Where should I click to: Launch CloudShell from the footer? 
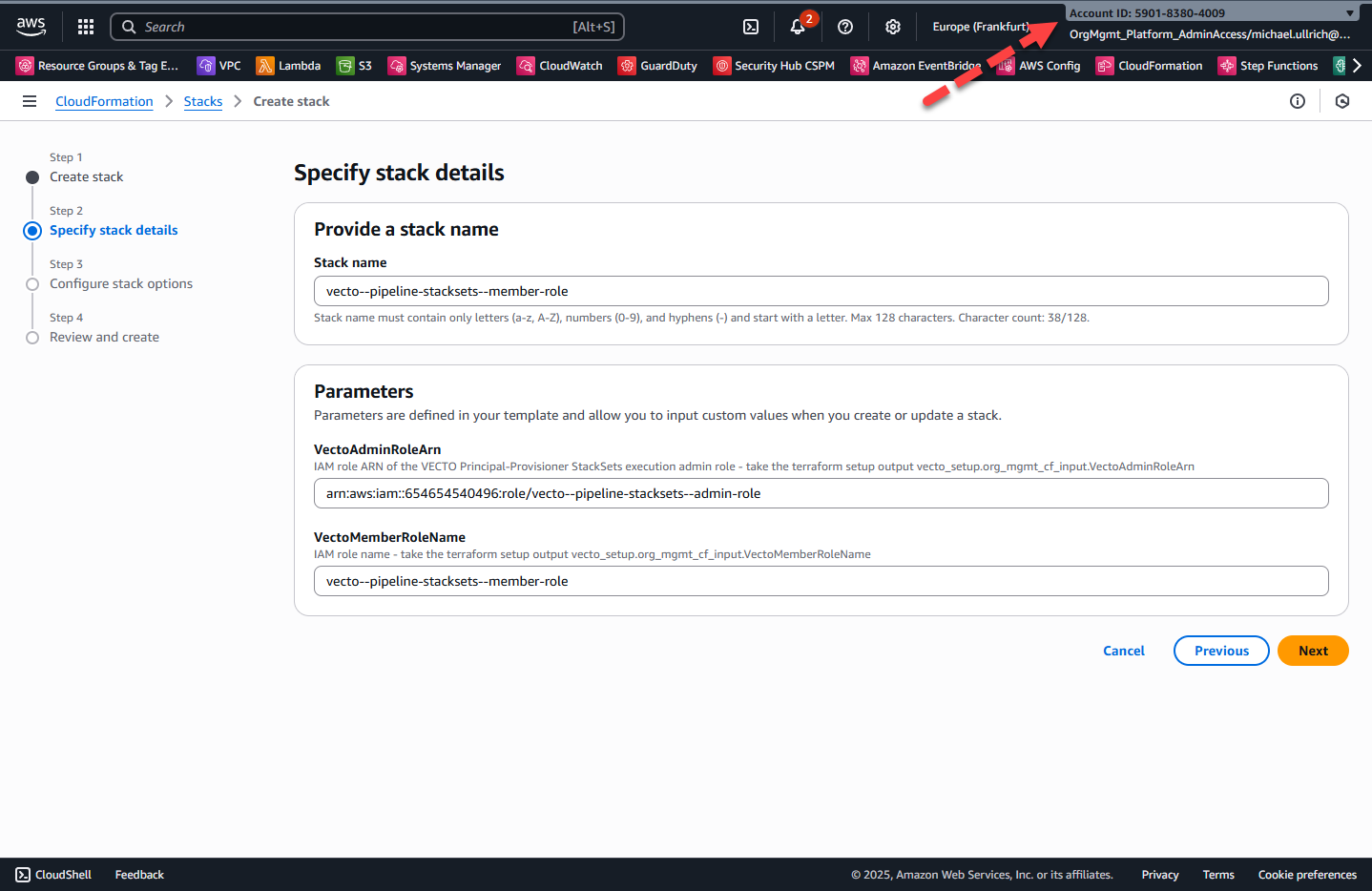click(52, 874)
